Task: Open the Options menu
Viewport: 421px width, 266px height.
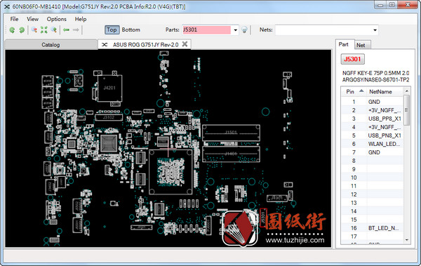Action: click(x=56, y=19)
